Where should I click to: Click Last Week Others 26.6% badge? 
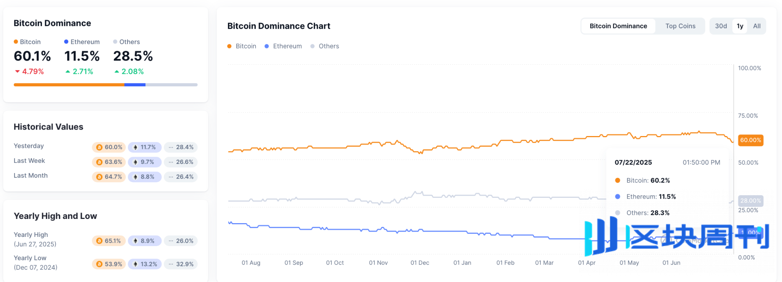tap(181, 162)
